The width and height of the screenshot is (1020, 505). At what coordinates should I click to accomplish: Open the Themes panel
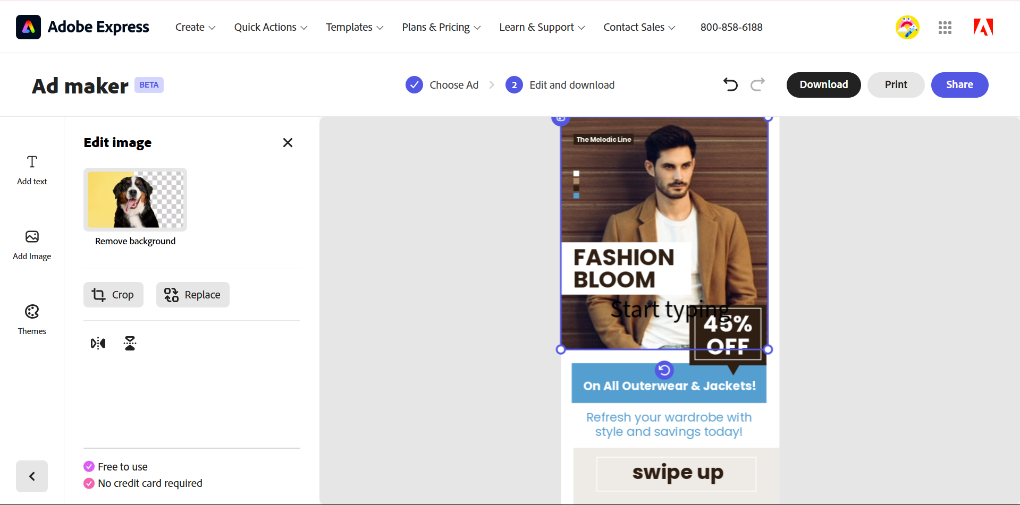(x=31, y=319)
